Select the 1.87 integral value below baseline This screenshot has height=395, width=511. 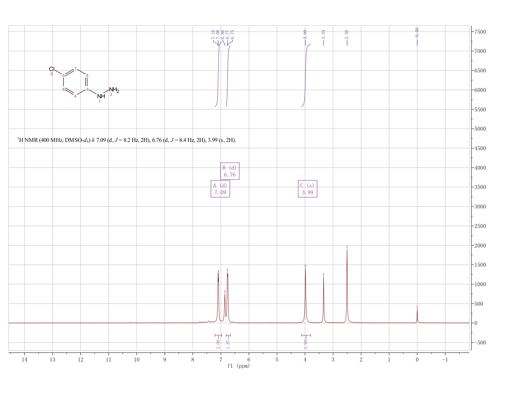228,344
